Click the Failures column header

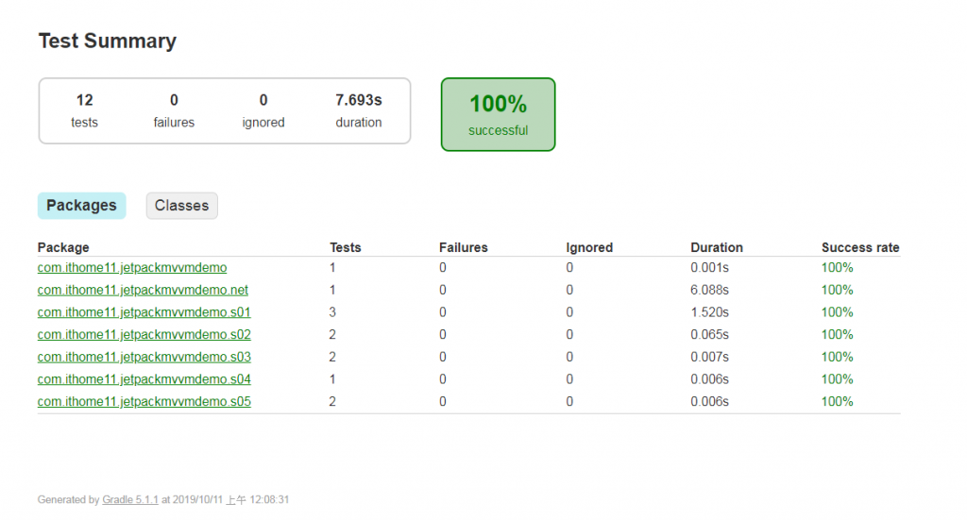point(463,247)
